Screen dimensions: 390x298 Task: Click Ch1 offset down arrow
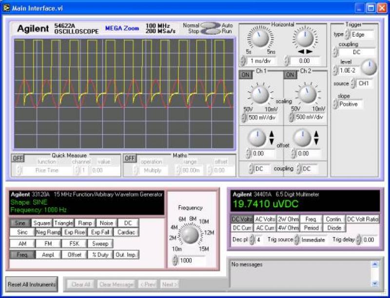point(272,141)
